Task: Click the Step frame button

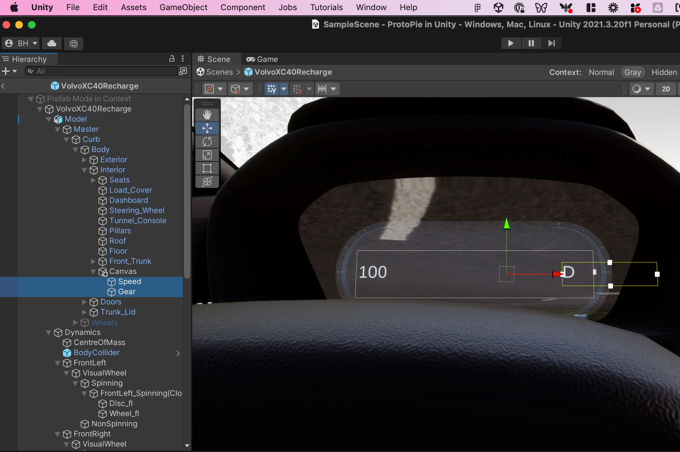Action: click(551, 43)
